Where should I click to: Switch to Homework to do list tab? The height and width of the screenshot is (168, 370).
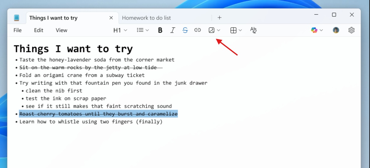click(x=146, y=18)
